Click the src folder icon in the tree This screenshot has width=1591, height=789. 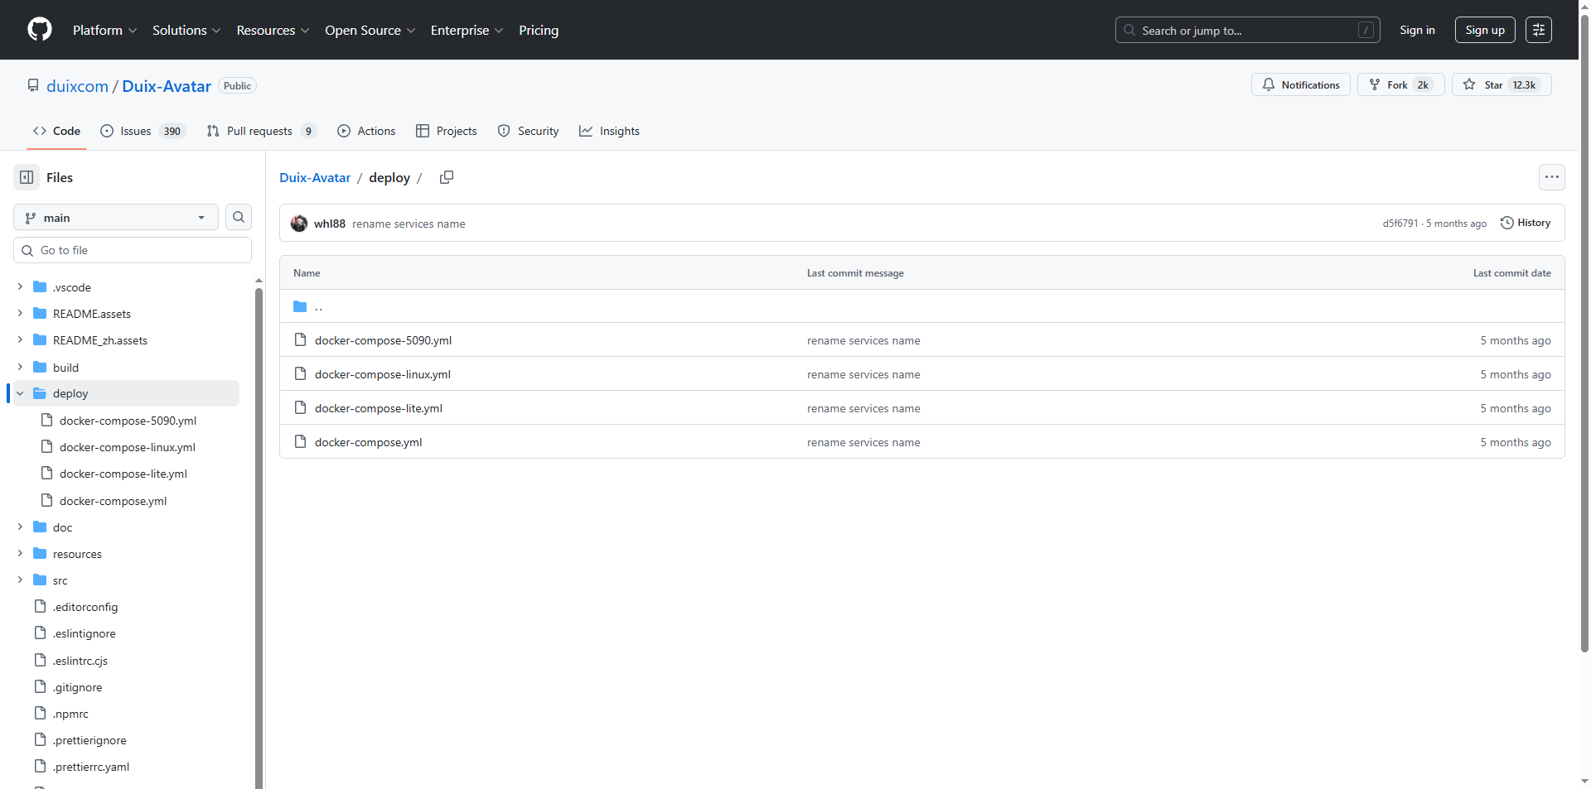40,580
